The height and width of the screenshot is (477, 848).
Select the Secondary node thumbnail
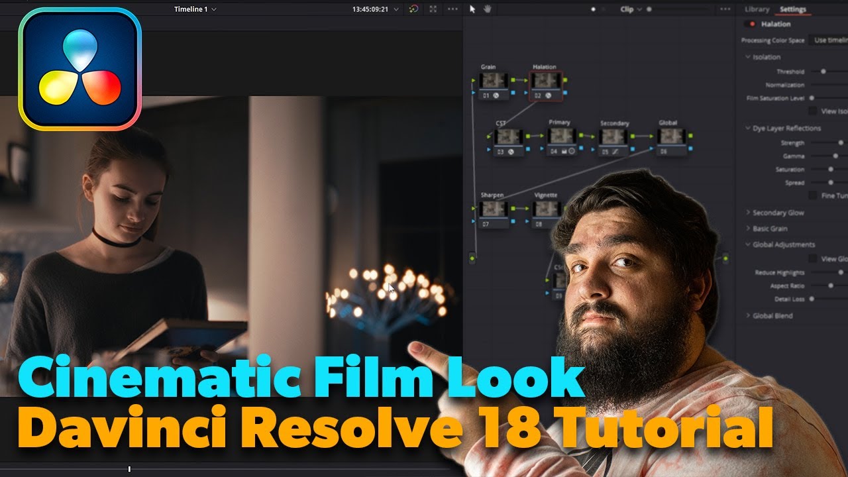613,136
